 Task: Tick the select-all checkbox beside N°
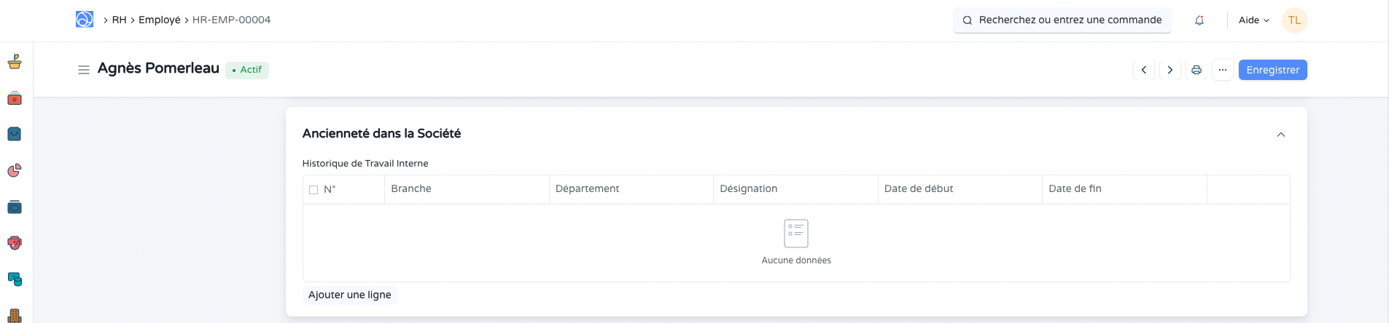(314, 190)
